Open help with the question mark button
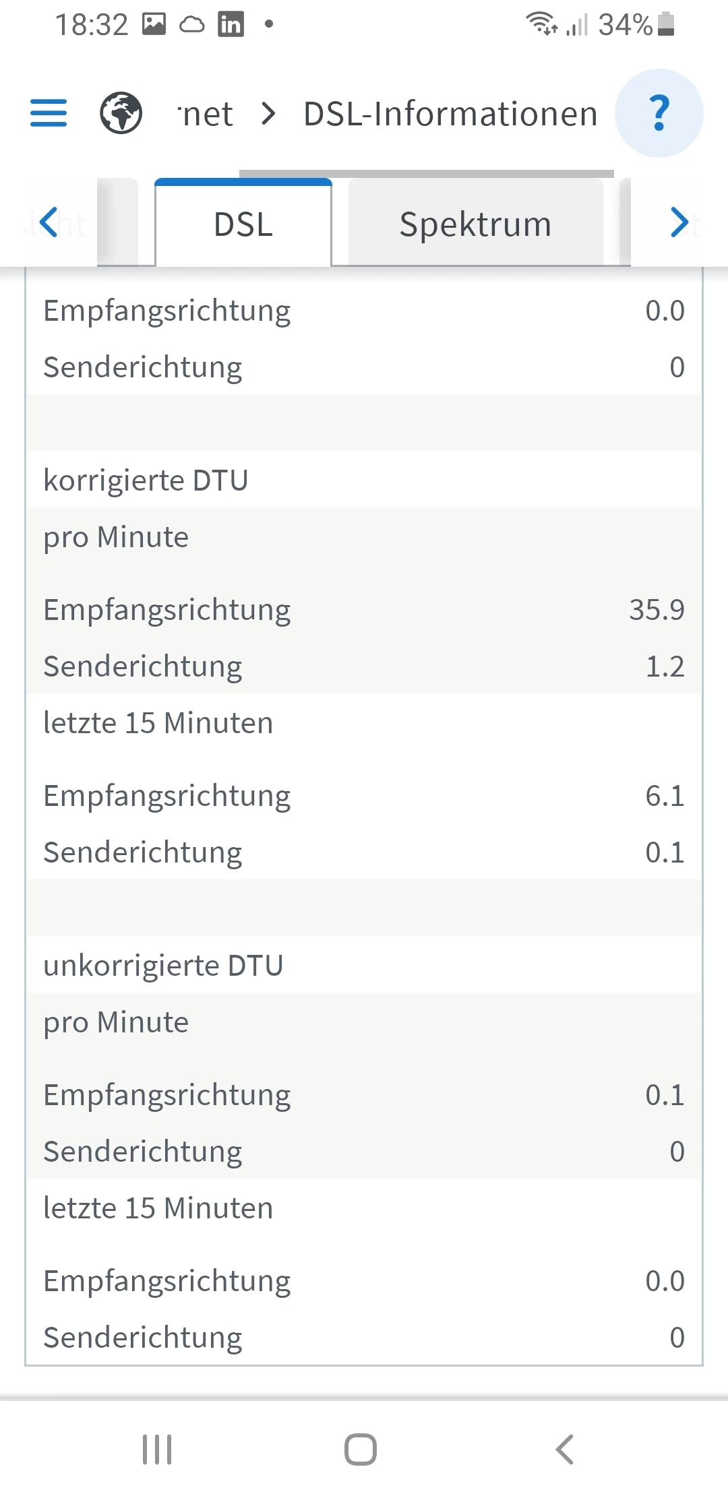 (659, 113)
